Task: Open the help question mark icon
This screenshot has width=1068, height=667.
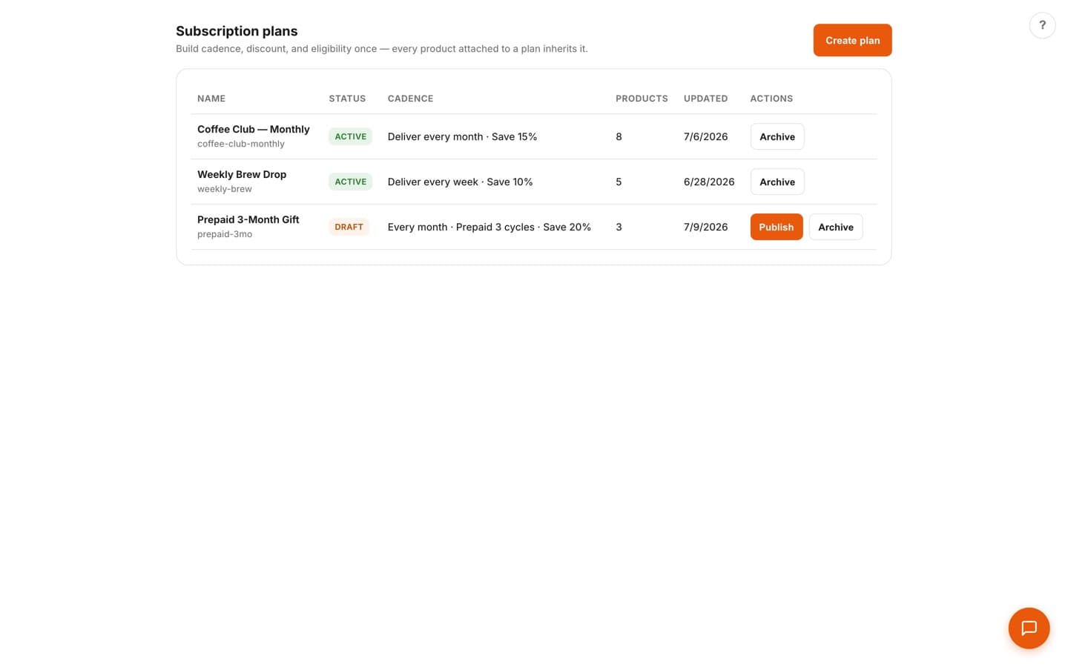Action: point(1042,25)
